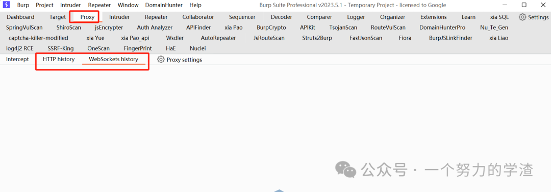Open the Struts2Burp tab
This screenshot has width=551, height=192.
(x=317, y=38)
